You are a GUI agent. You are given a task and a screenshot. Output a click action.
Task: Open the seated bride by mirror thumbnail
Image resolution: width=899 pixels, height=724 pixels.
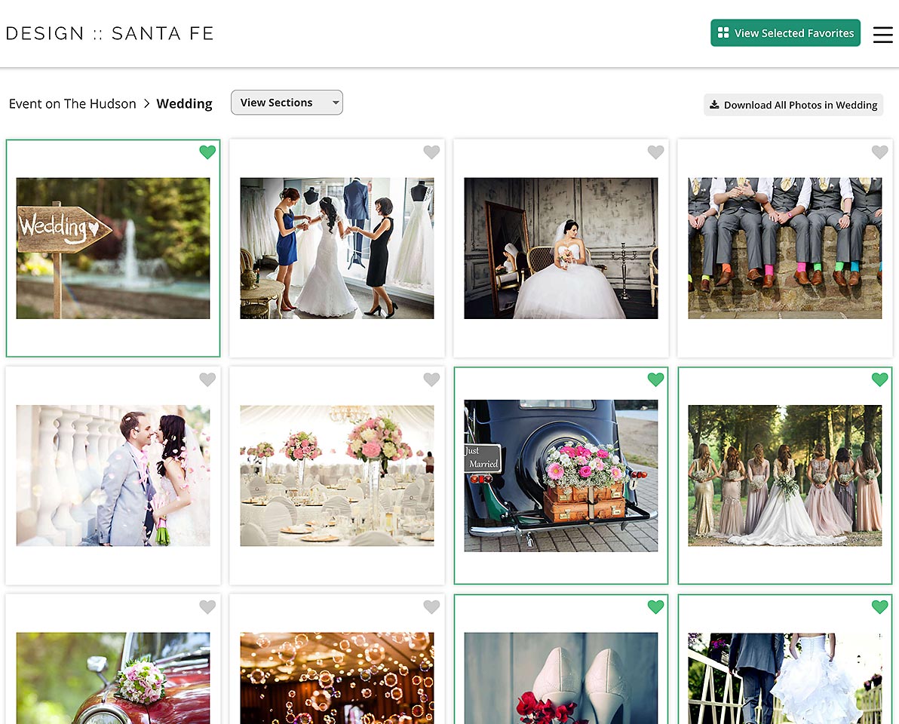click(561, 248)
